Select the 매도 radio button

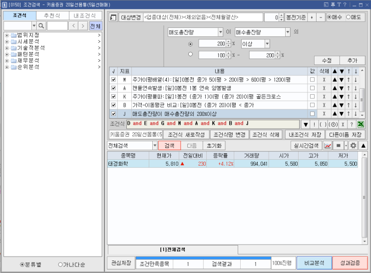click(349, 17)
